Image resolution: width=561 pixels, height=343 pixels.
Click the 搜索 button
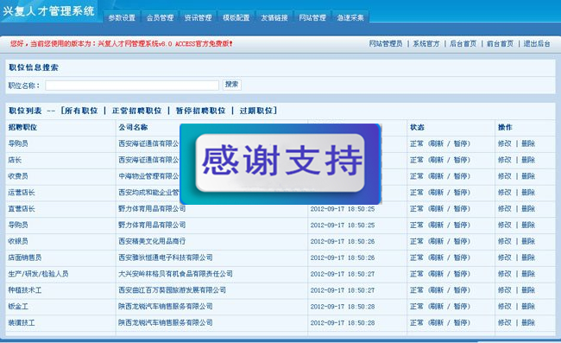[x=232, y=85]
